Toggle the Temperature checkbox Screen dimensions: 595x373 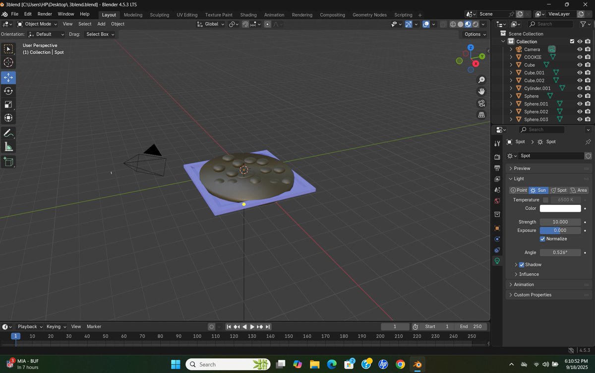coord(546,199)
